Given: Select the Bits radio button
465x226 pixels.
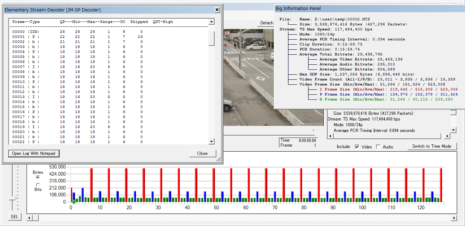Looking at the screenshot, I should 38,185.
